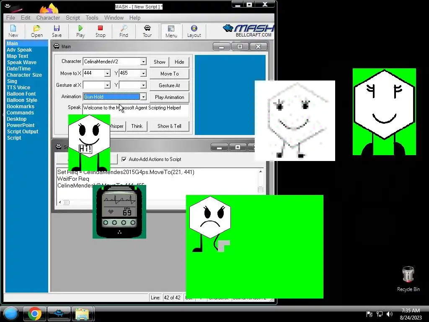
Task: Select Bookmarks in sidebar
Action: click(21, 106)
